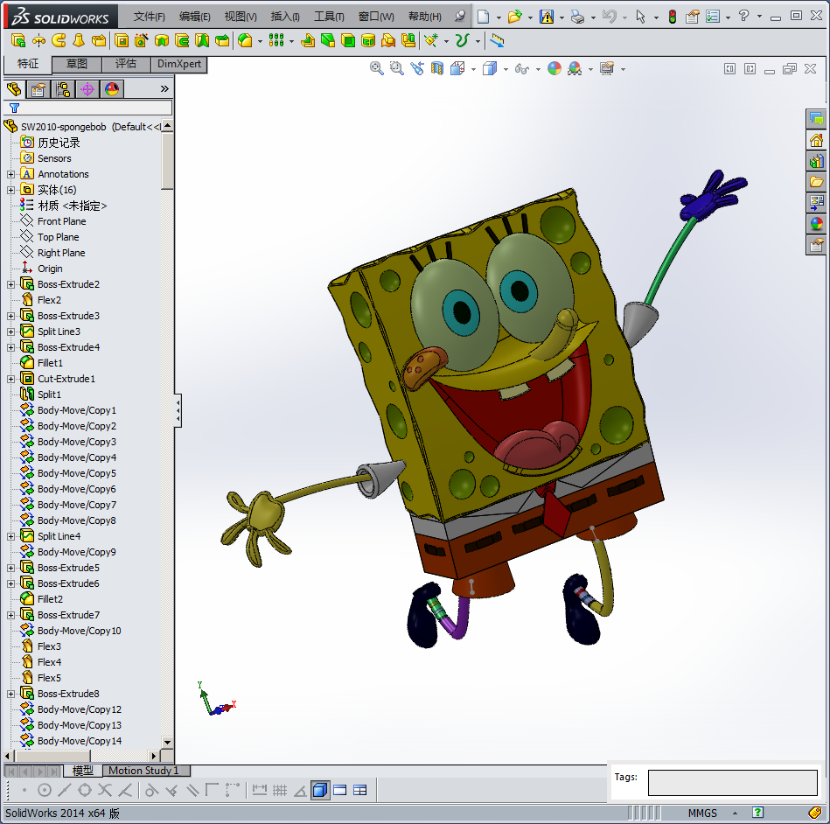Open the PropertyManager tab icon
The width and height of the screenshot is (830, 824).
click(38, 89)
